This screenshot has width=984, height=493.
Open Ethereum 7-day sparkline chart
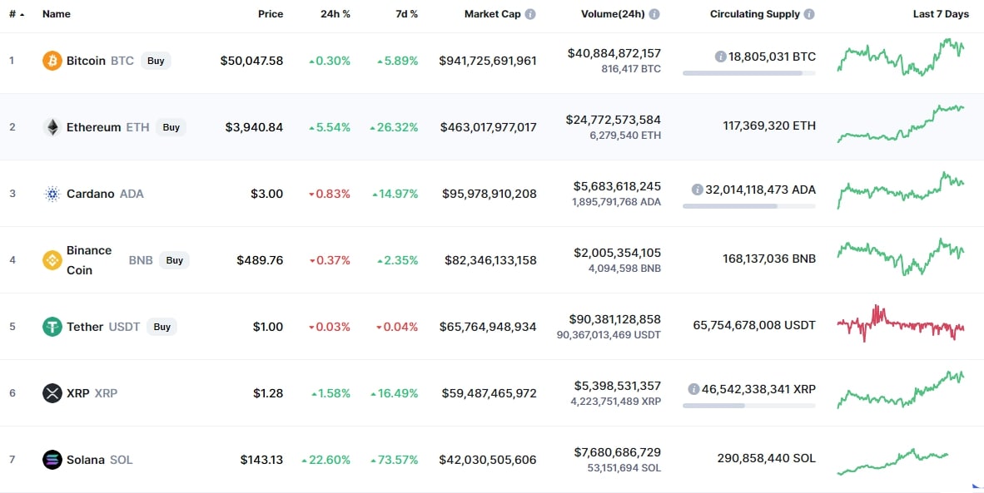(x=901, y=124)
